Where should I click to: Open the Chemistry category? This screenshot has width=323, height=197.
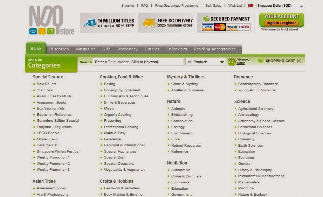pos(246,139)
